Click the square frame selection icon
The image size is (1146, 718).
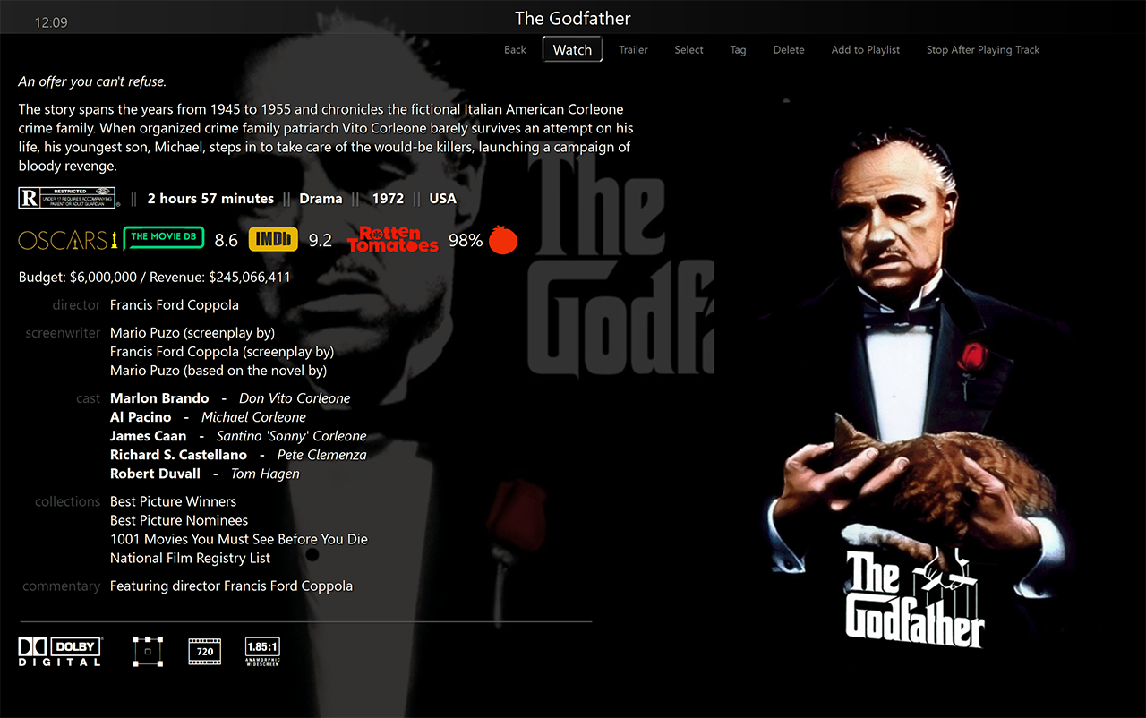[x=148, y=652]
